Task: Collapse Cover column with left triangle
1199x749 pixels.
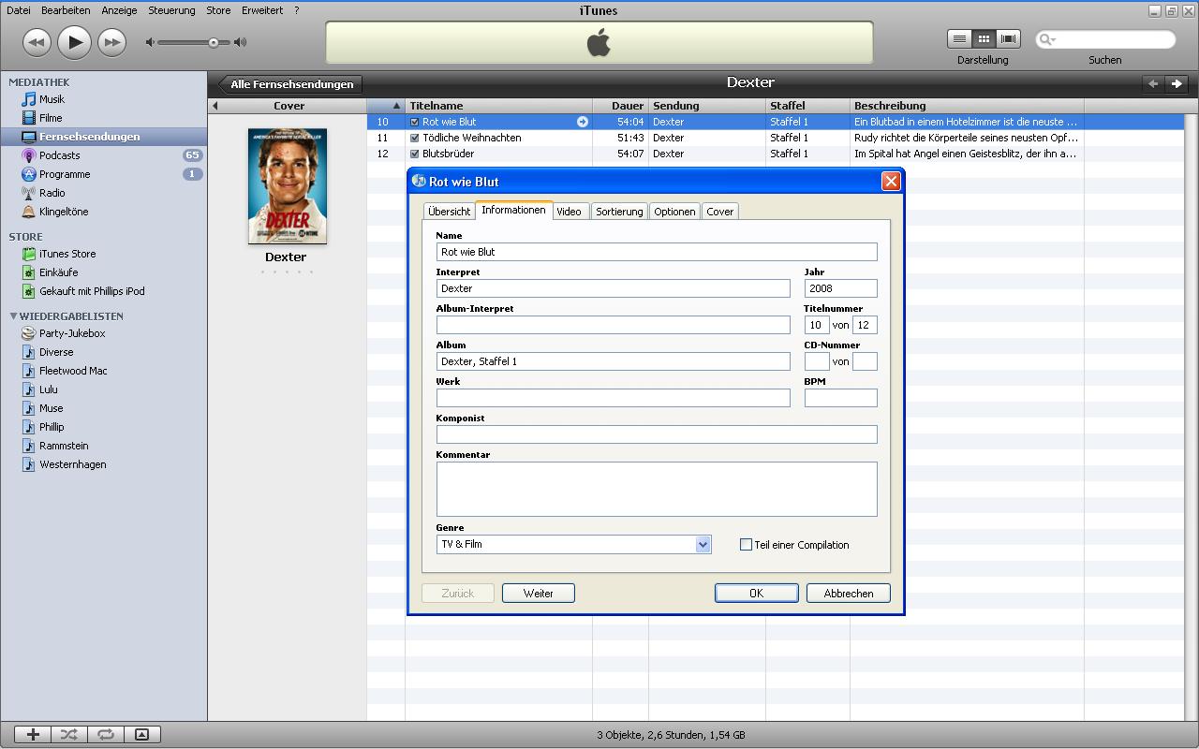Action: point(215,106)
